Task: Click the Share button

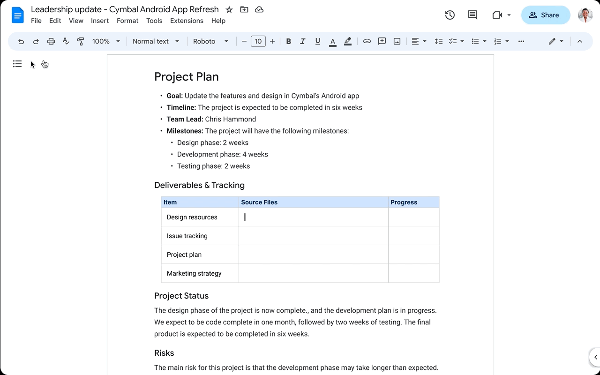Action: pyautogui.click(x=545, y=15)
